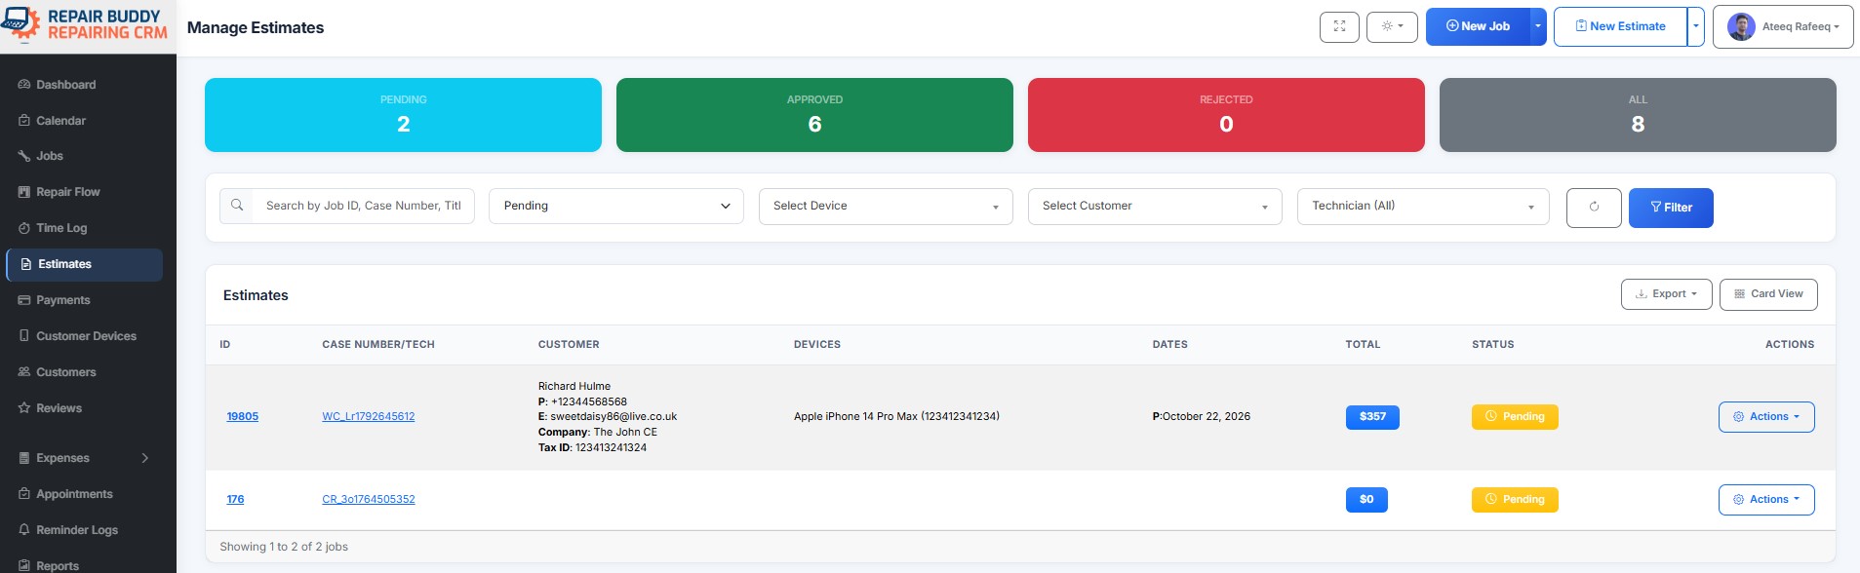Click Pending status badge for 176
Image resolution: width=1860 pixels, height=573 pixels.
pos(1515,500)
